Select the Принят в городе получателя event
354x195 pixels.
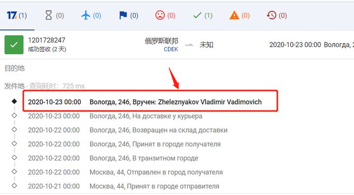click(124, 144)
